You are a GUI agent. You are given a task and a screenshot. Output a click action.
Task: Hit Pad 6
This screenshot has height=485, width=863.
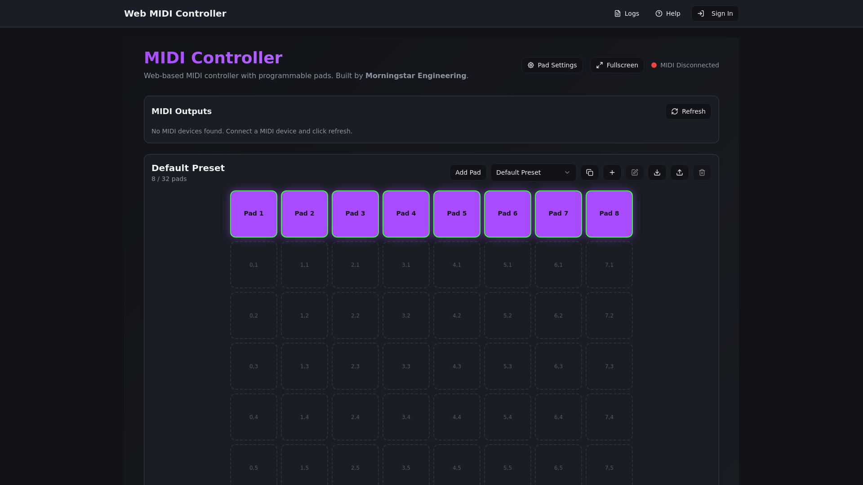(507, 214)
